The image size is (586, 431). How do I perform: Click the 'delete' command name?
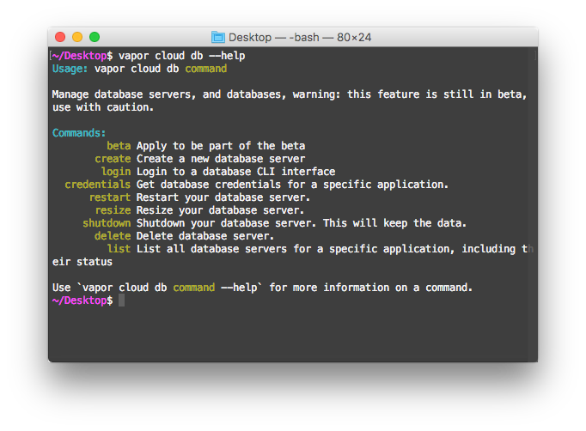pyautogui.click(x=113, y=236)
